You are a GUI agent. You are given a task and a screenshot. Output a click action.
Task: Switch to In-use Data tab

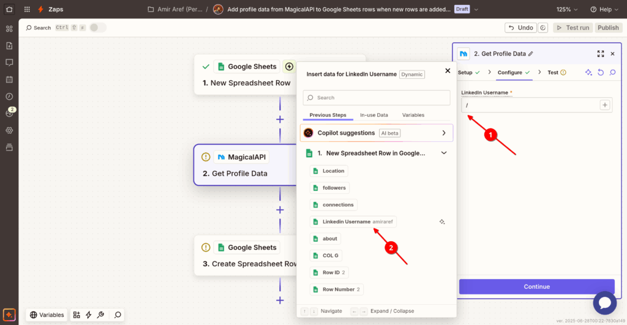click(374, 115)
